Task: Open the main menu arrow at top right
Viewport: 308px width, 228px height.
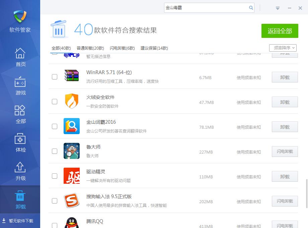Action: [x=278, y=8]
